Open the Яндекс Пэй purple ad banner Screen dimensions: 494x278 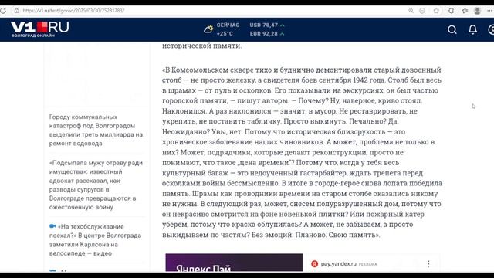(x=234, y=263)
